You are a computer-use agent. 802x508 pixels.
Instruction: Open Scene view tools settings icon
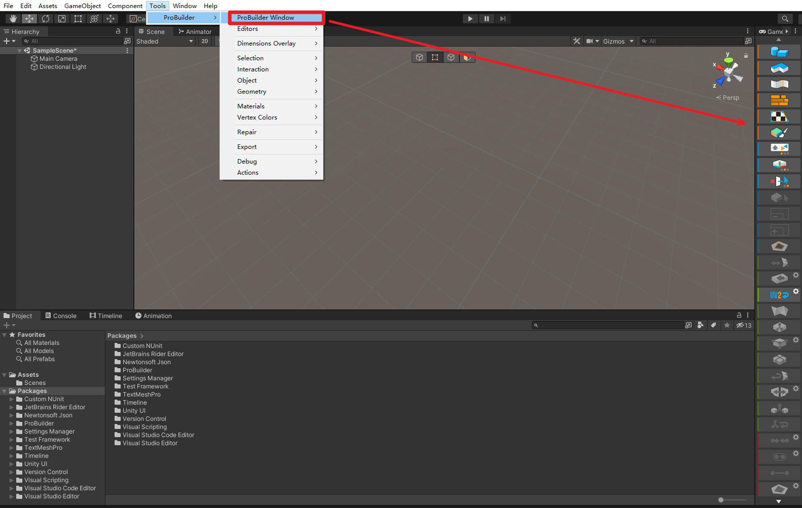577,41
